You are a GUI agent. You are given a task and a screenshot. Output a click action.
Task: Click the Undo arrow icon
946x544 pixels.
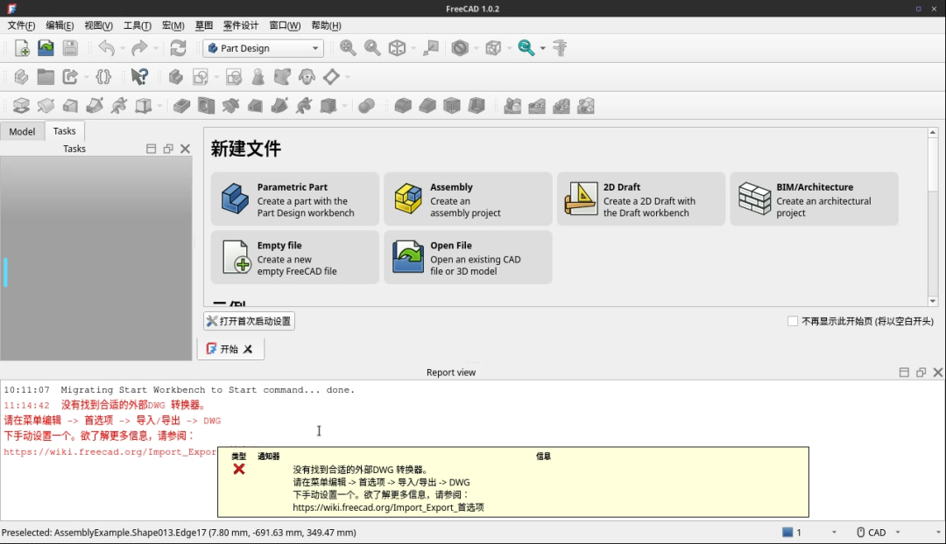[106, 48]
